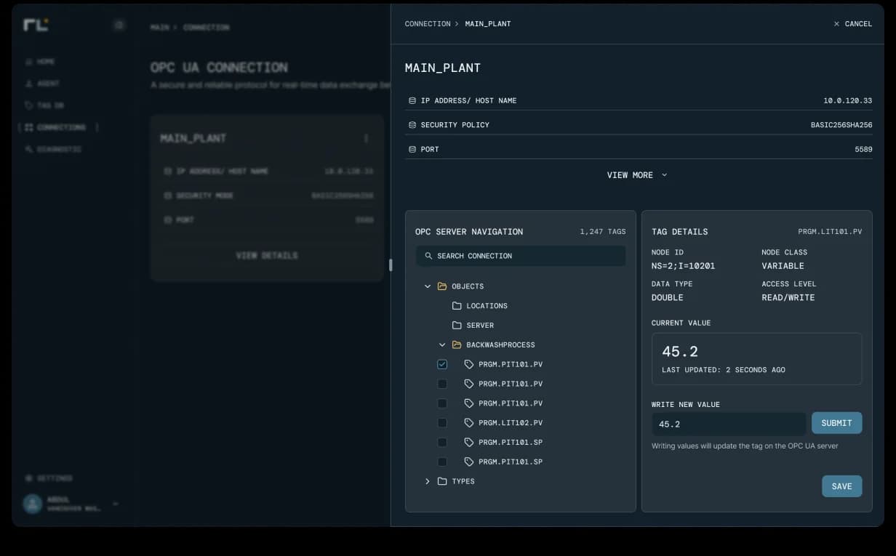The height and width of the screenshot is (556, 896).
Task: Click the PRGM.LIT101.PV label in Tag Details
Action: 830,232
